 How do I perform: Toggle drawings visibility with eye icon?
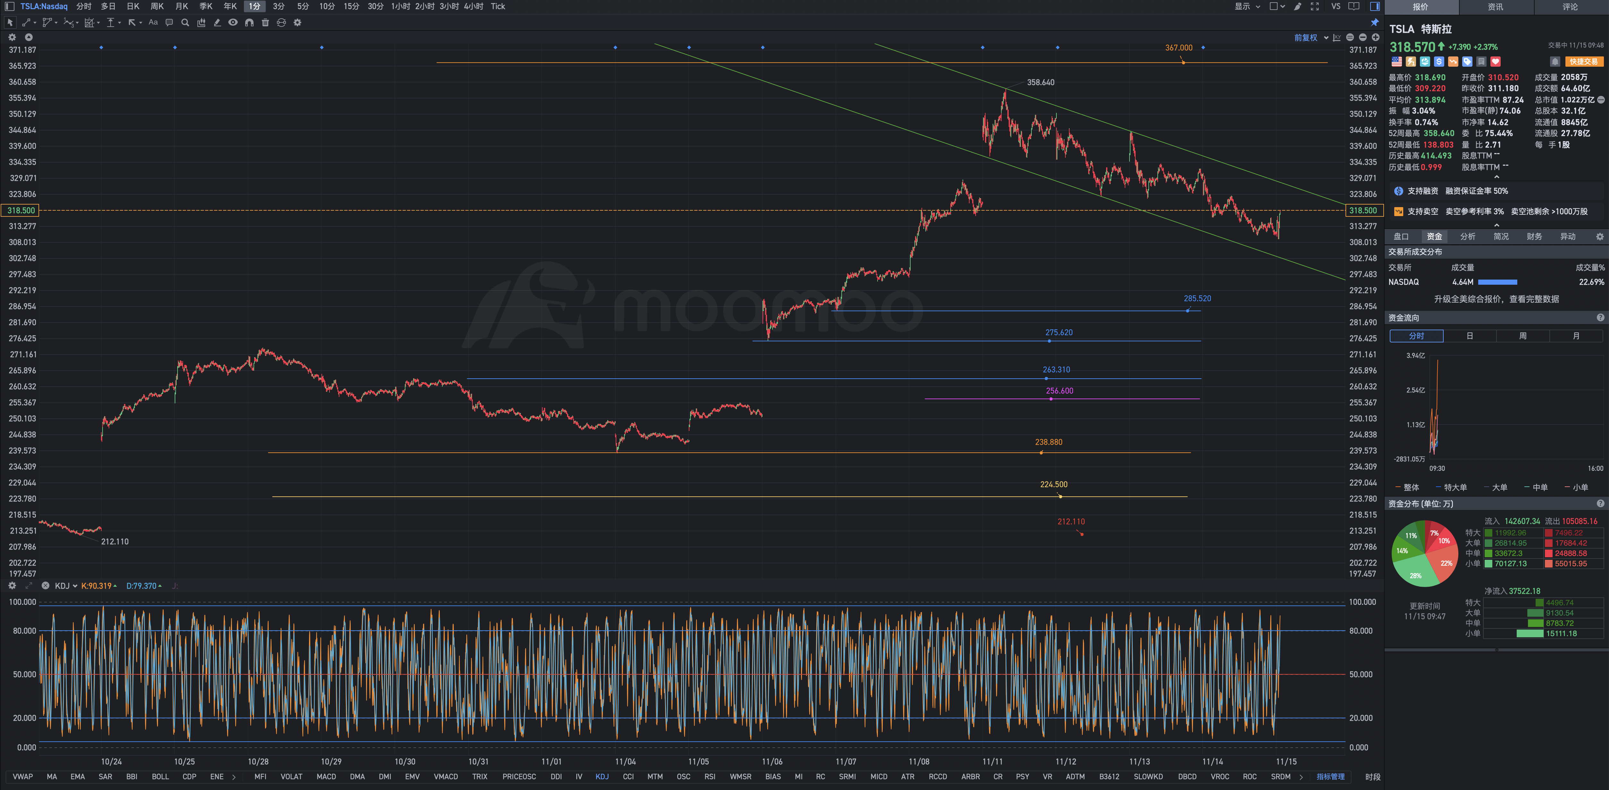point(233,22)
